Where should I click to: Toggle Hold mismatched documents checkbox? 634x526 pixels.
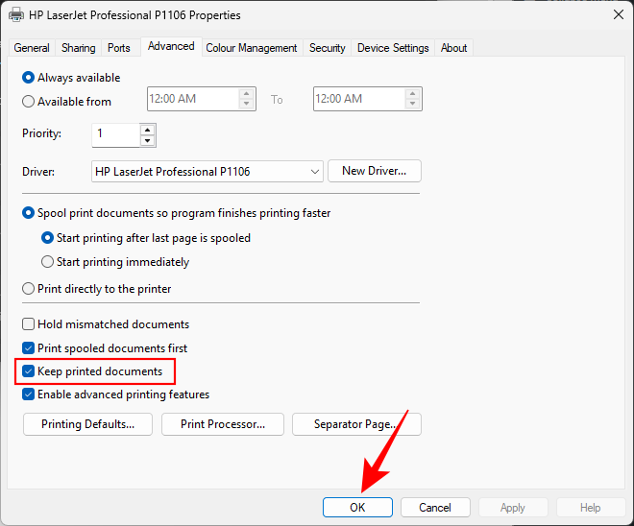coord(29,324)
